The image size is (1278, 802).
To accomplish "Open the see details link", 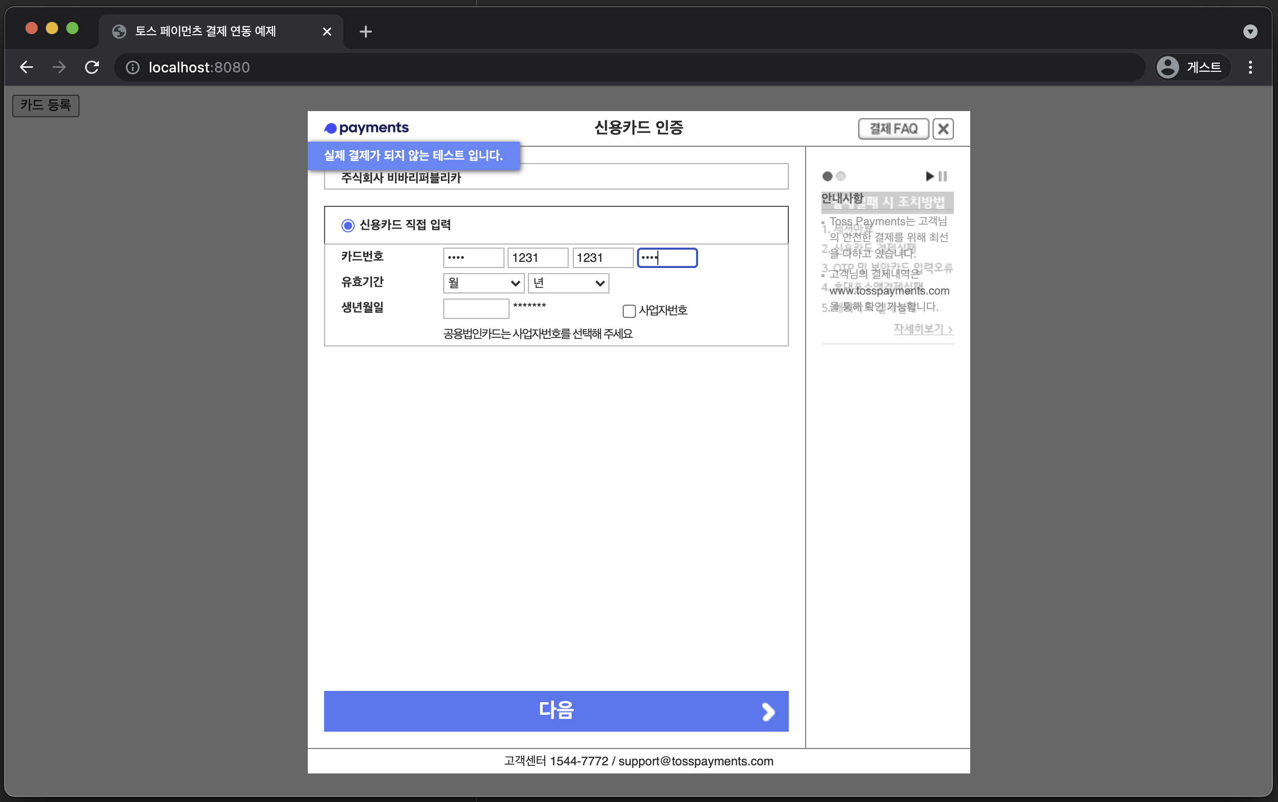I will (922, 329).
